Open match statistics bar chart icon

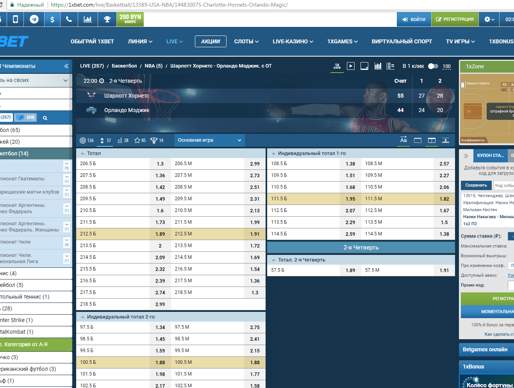[x=378, y=66]
